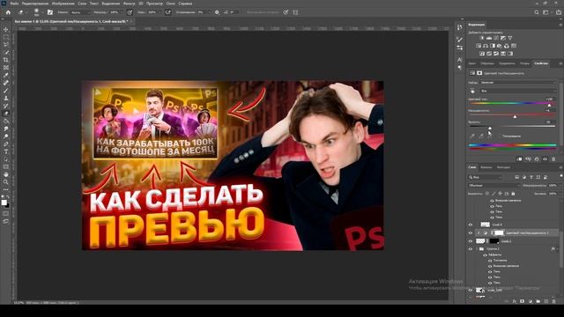Open the Изображение menu
The width and height of the screenshot is (564, 317).
point(63,4)
